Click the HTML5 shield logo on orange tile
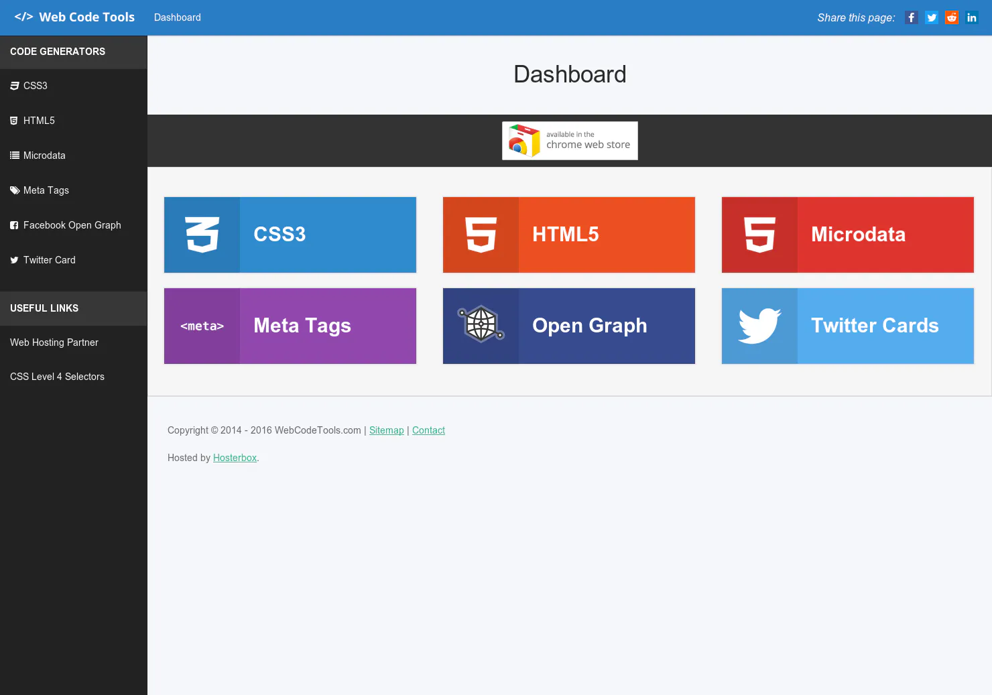Viewport: 992px width, 695px height. point(481,235)
